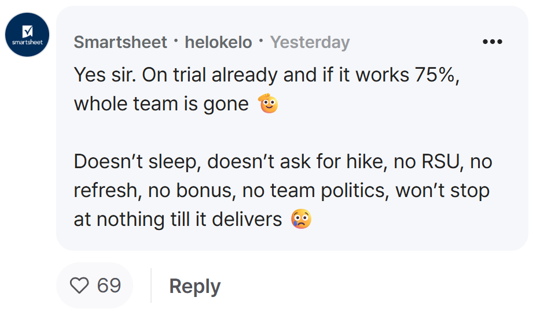Screen dimensions: 540x323
Task: Open the helokelo user profile
Action: click(218, 42)
